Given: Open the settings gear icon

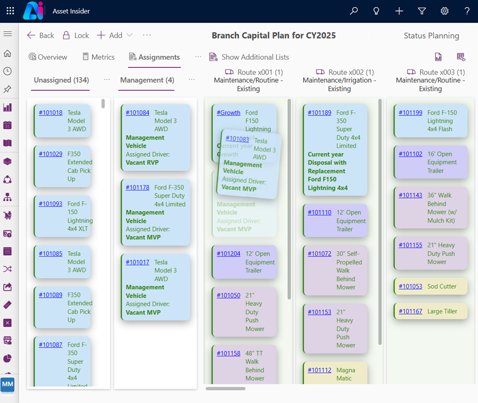Looking at the screenshot, I should pos(444,11).
